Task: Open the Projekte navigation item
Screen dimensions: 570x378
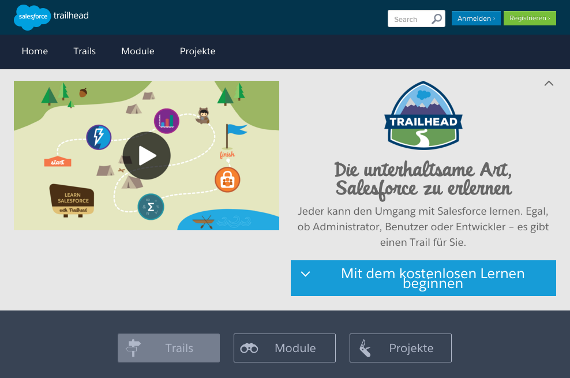Action: 198,51
